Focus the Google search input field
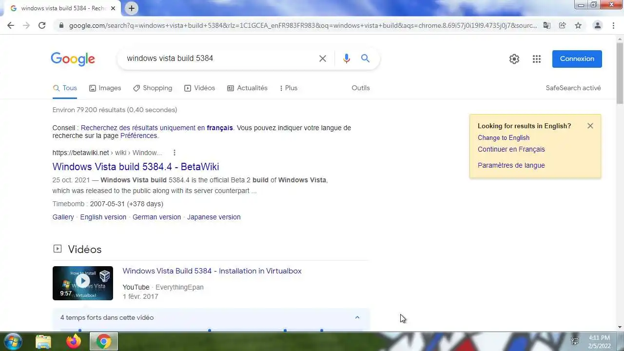 [x=219, y=58]
